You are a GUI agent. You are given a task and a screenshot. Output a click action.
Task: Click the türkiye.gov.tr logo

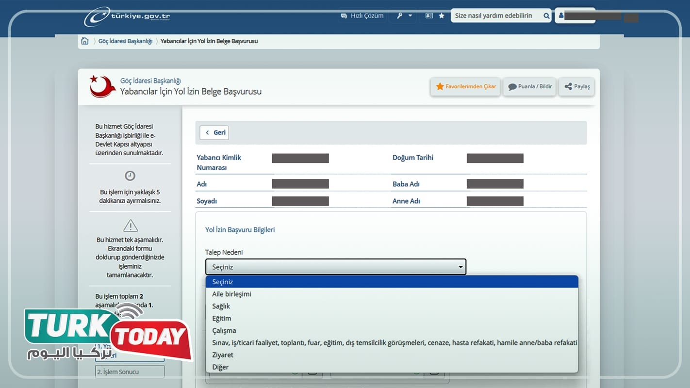tap(127, 16)
